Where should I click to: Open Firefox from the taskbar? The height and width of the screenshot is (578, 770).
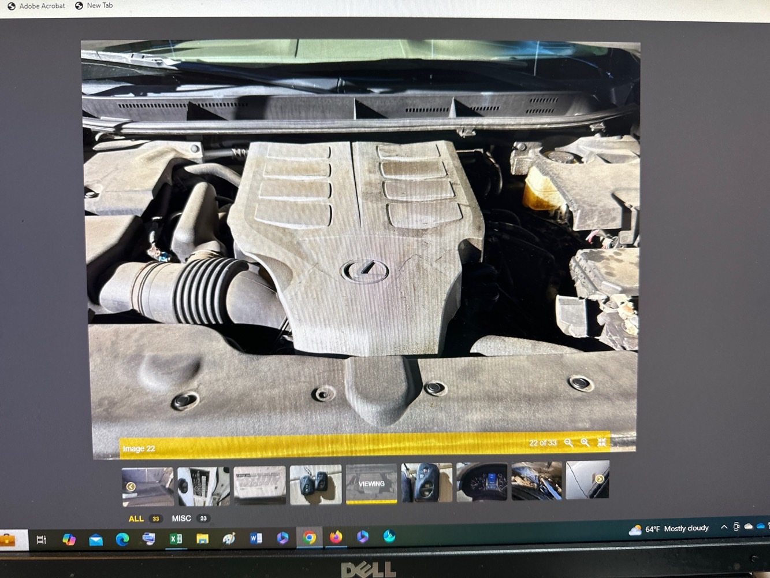(x=336, y=538)
